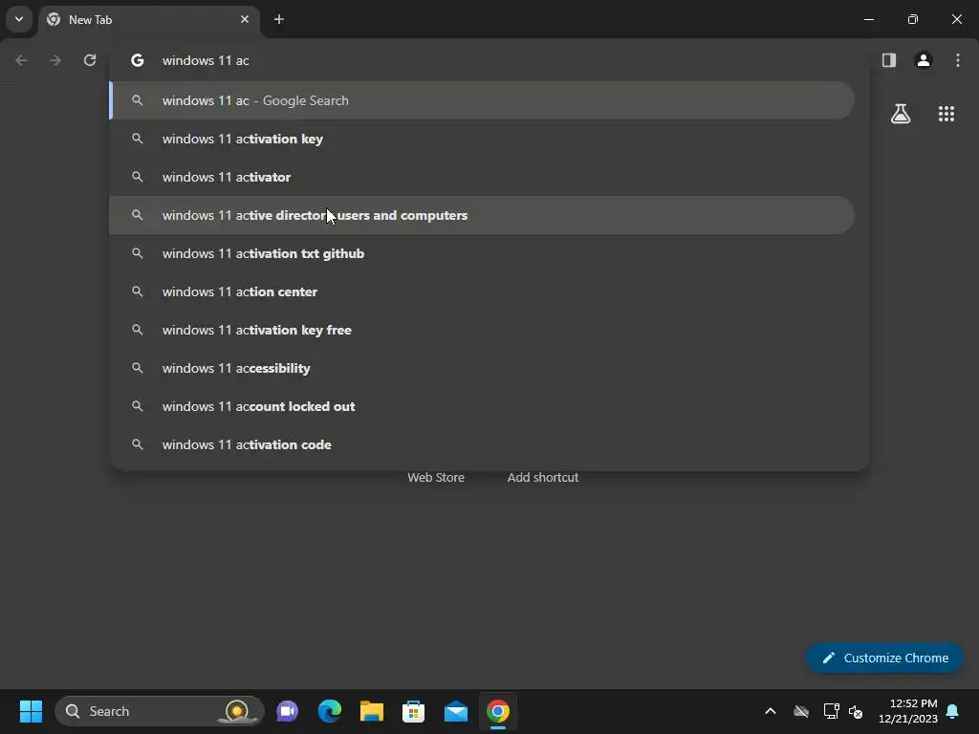Click the forward navigation arrow

tap(55, 60)
